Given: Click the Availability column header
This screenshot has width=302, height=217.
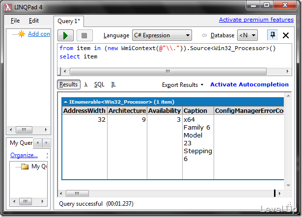Looking at the screenshot, I should (165, 111).
